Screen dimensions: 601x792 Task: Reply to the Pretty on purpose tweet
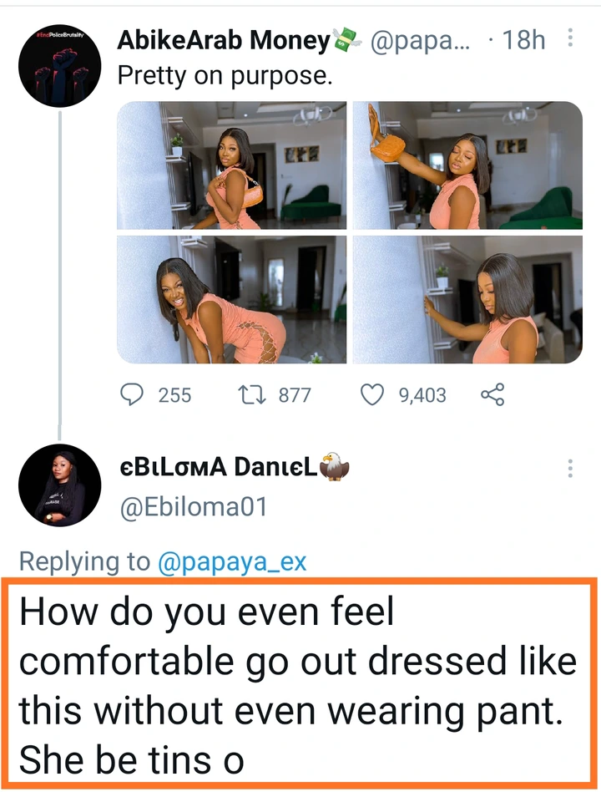(134, 394)
